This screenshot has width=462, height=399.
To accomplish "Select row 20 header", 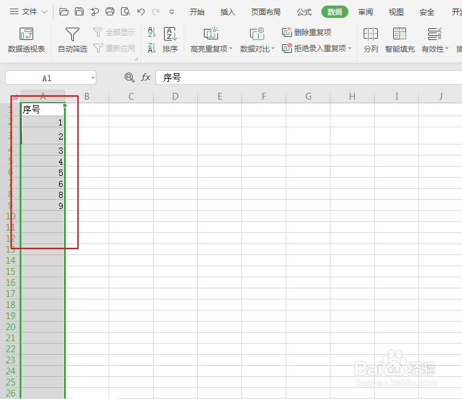I will tap(10, 326).
